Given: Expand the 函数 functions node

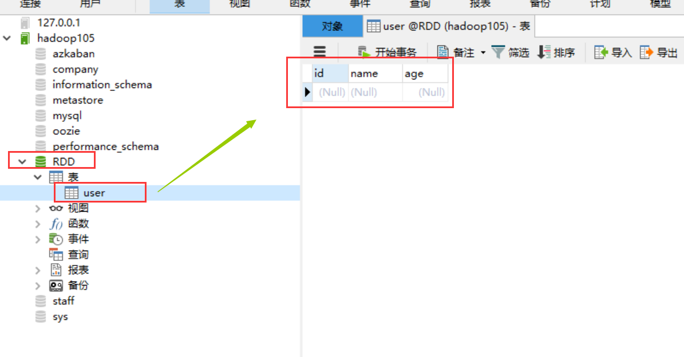Looking at the screenshot, I should (x=38, y=224).
